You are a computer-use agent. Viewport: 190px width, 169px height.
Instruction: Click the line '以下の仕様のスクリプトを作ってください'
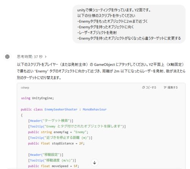pyautogui.click(x=106, y=16)
